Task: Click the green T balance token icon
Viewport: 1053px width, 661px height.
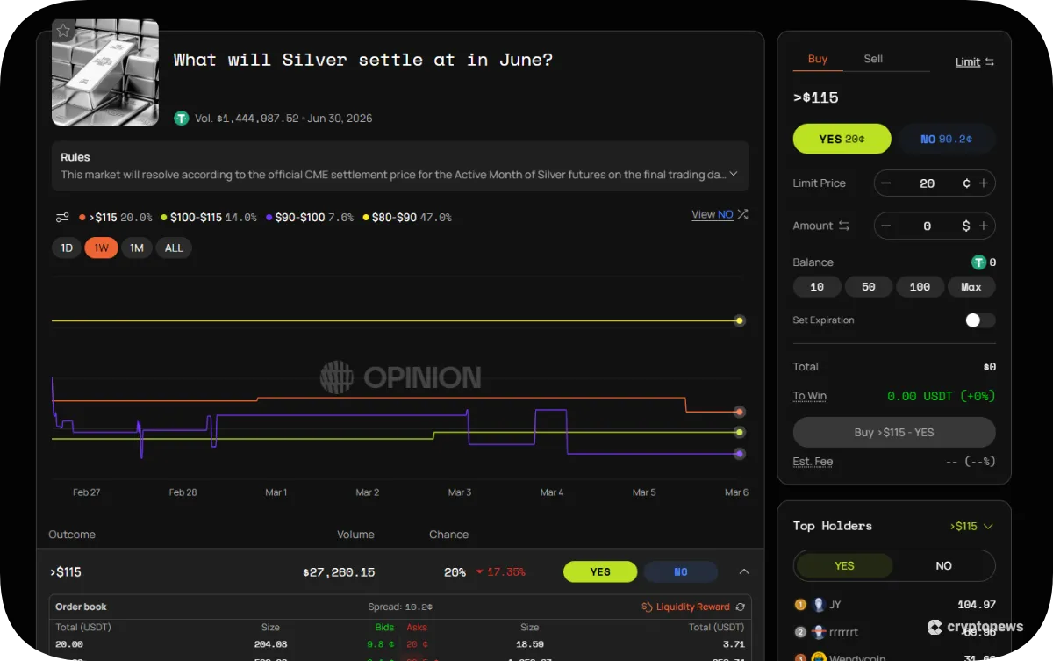Action: coord(978,262)
